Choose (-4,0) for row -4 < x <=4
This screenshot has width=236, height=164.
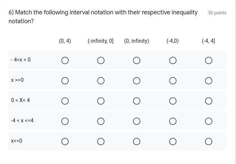(172, 121)
